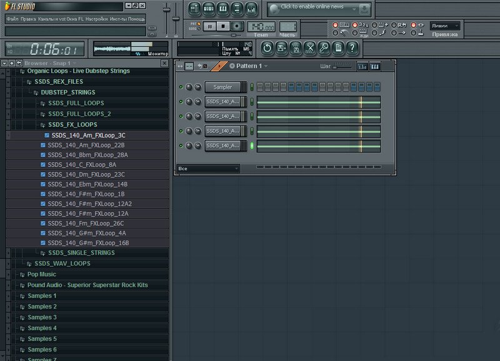
Task: Collapse the SSDS_FX_LOOPS folder
Action: (72, 125)
